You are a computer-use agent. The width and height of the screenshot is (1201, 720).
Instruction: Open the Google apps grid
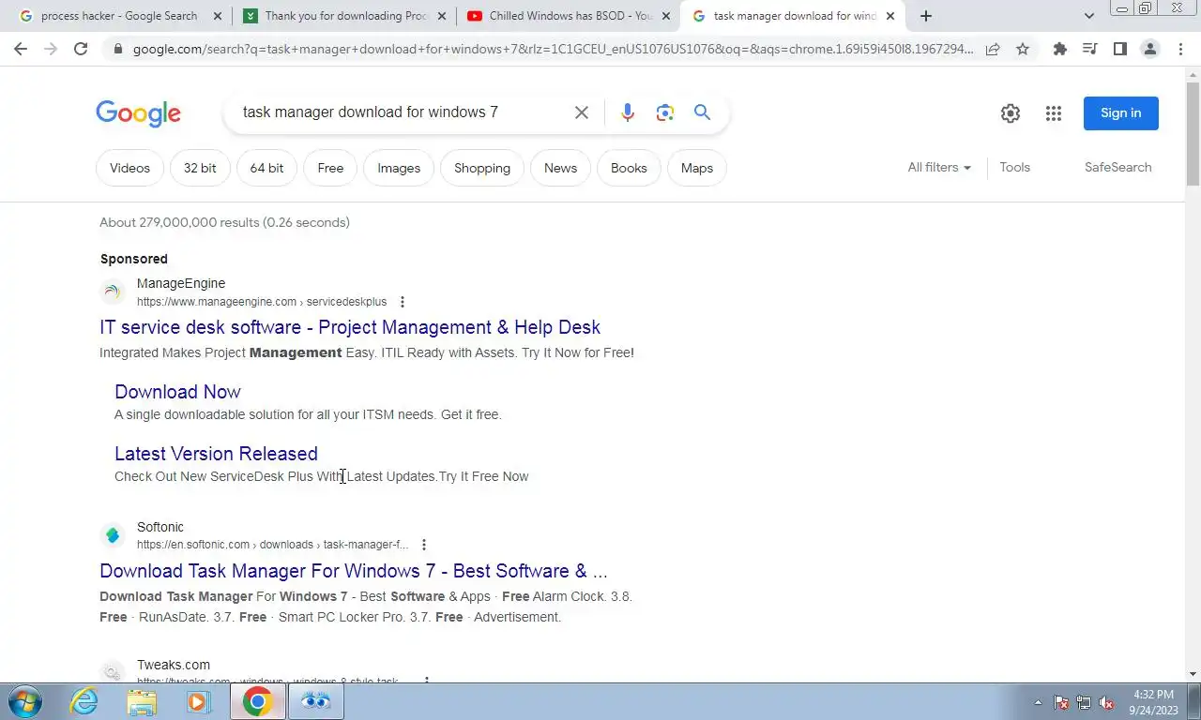(x=1054, y=113)
